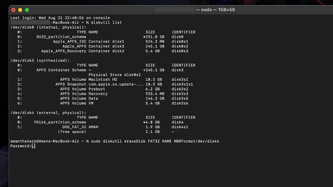Click the 'disk3s1s1' identifier
The width and height of the screenshot is (333, 187).
coord(182,84)
